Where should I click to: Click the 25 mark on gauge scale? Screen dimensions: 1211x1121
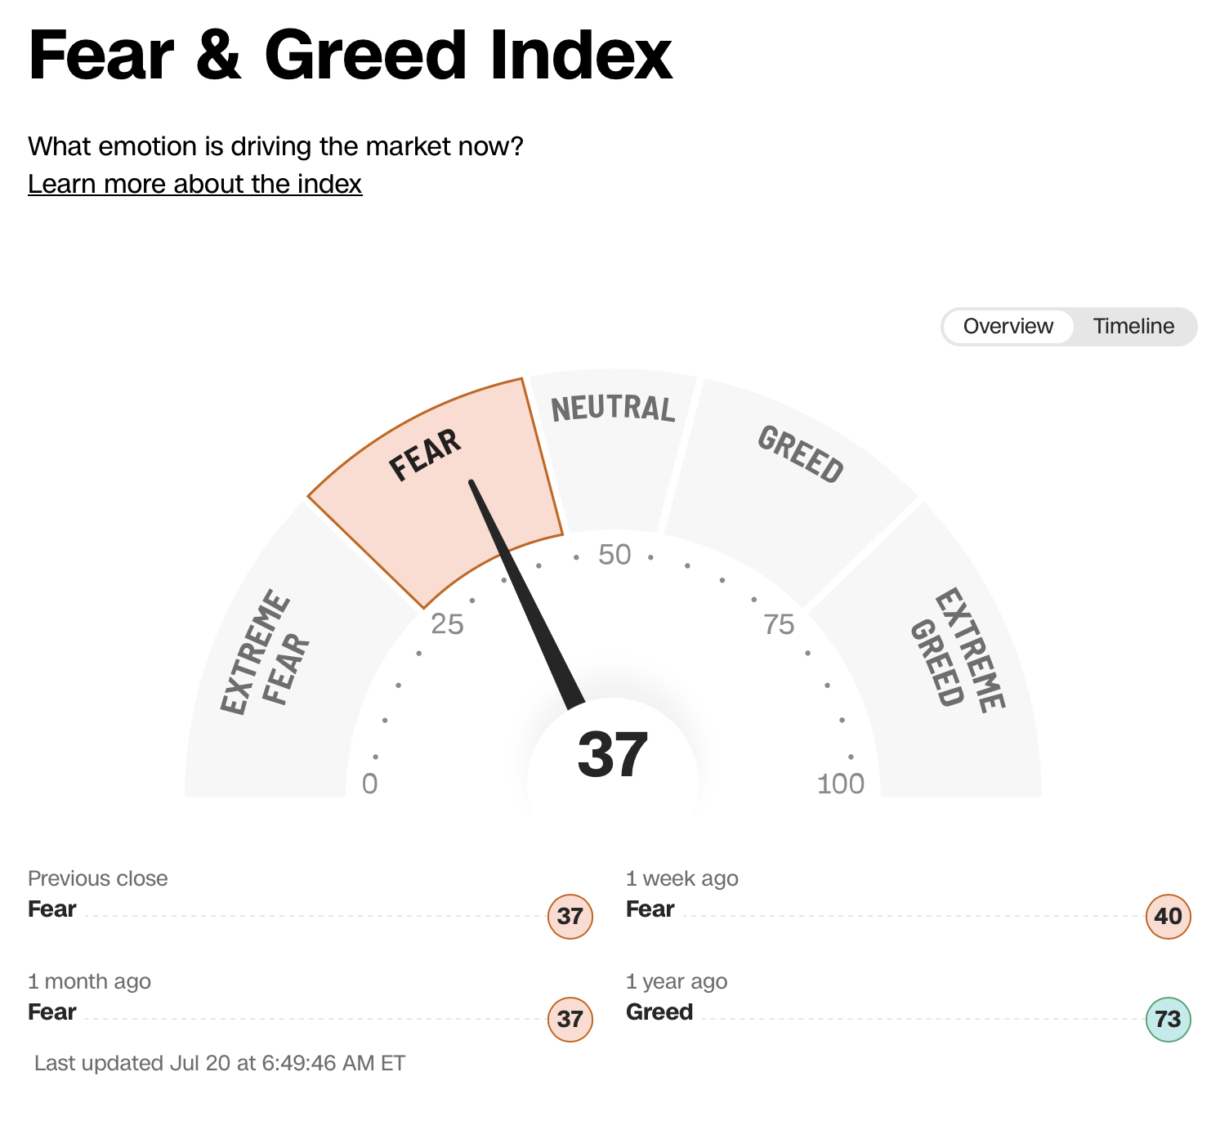(x=447, y=624)
